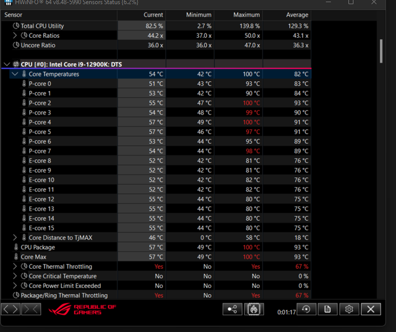
Task: Click thermometer icon of CPU Package
Action: click(16, 247)
